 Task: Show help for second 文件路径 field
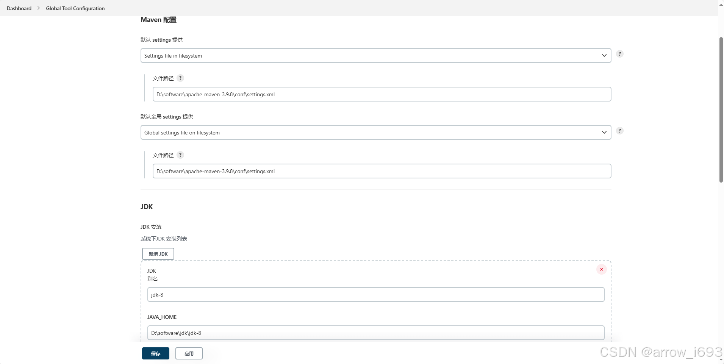180,155
